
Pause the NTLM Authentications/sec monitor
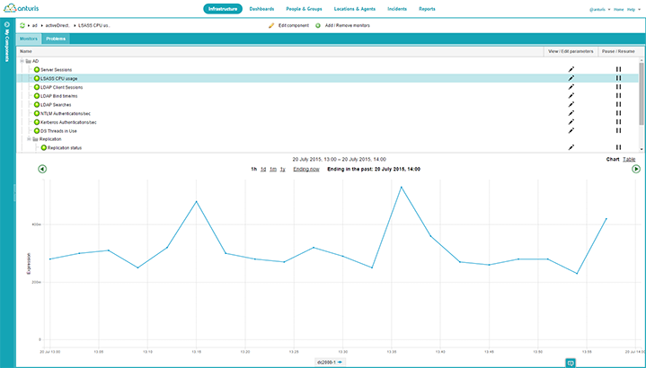tap(618, 113)
